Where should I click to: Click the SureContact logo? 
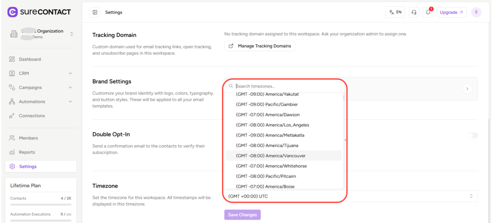[x=39, y=12]
